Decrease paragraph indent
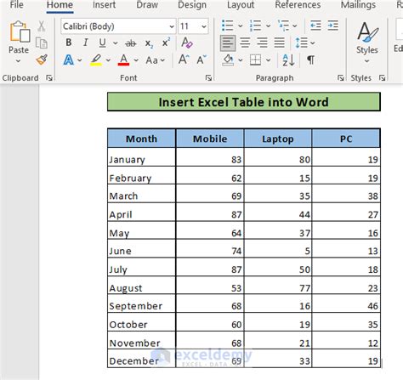Screen dimensions: 403x380 (x=315, y=26)
